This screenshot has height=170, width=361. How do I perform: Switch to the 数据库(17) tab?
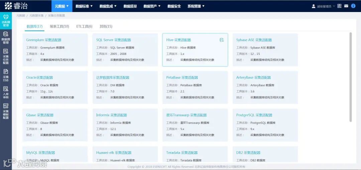[34, 26]
